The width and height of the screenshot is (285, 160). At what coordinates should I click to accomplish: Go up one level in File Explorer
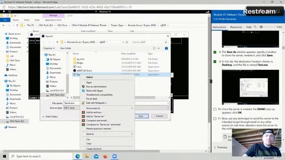click(x=17, y=25)
